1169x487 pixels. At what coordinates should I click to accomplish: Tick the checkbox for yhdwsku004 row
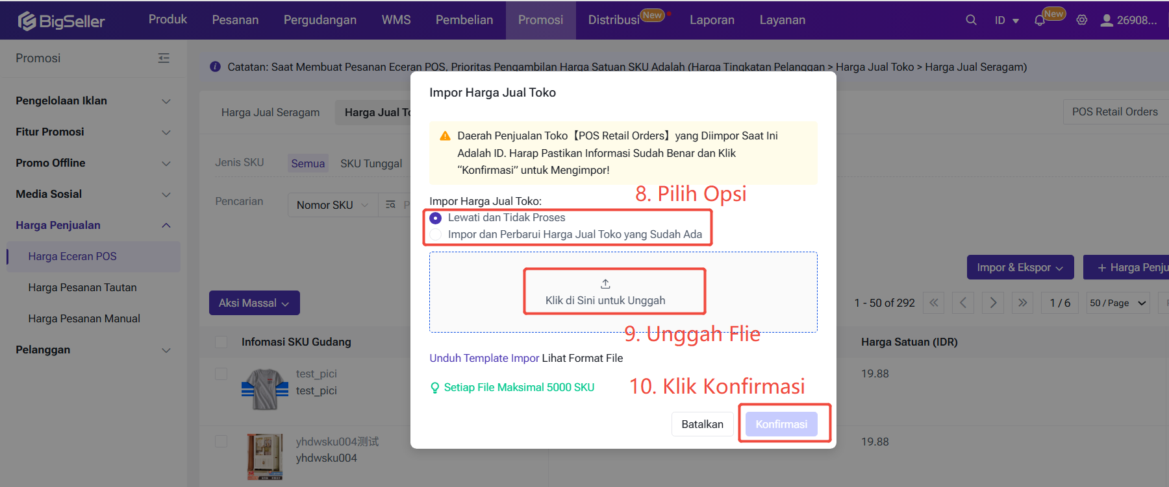pyautogui.click(x=221, y=442)
